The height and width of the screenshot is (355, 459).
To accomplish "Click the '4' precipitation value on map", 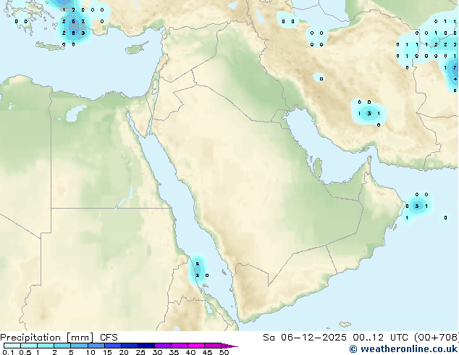I will pyautogui.click(x=455, y=79).
